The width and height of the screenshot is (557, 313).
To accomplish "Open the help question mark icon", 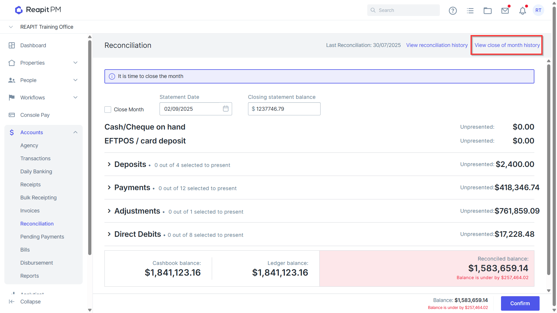I will [453, 10].
